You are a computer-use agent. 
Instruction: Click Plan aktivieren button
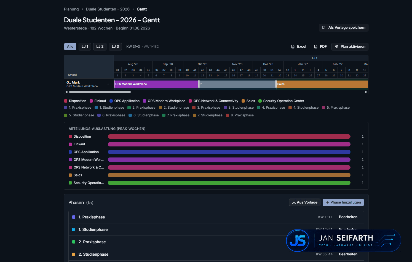click(x=350, y=47)
